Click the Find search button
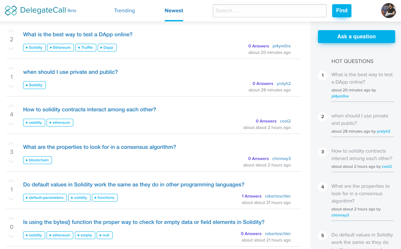This screenshot has width=401, height=249. click(341, 10)
